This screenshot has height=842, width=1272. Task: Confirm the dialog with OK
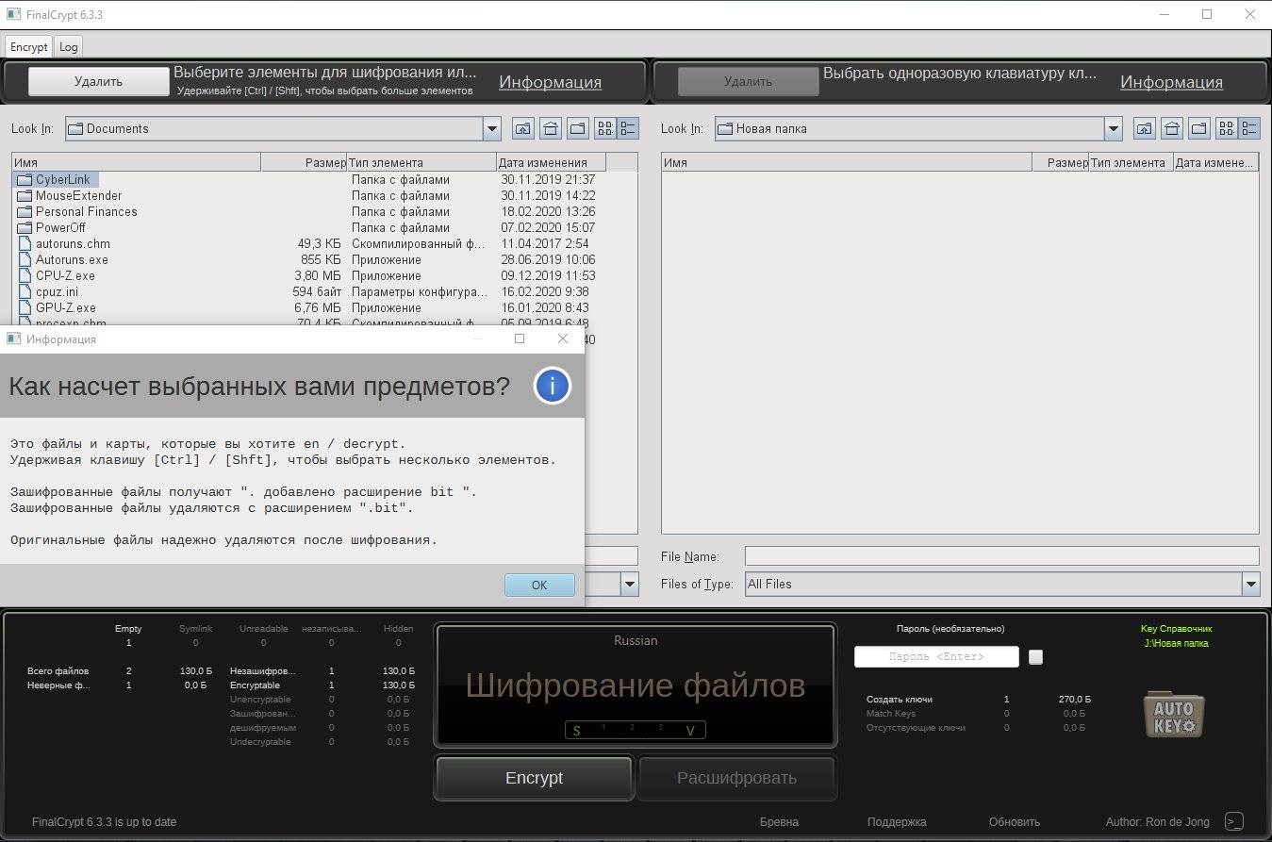[x=539, y=585]
